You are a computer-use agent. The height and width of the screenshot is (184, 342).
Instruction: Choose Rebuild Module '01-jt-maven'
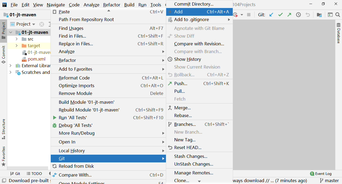[108, 110]
